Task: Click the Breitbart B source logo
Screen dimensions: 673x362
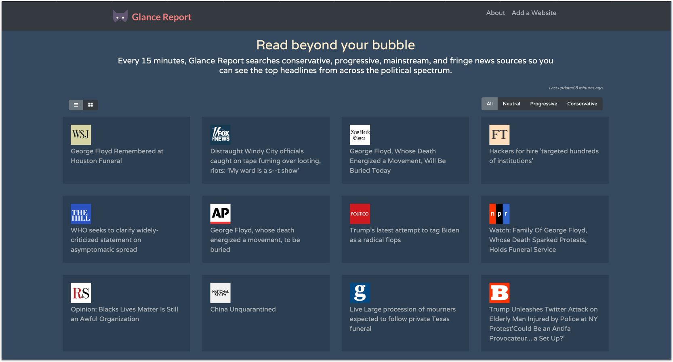Action: pos(499,293)
